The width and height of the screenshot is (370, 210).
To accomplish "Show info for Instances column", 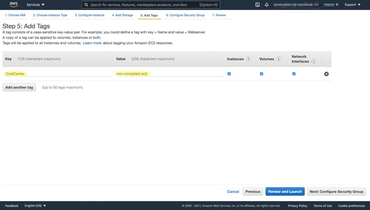I will (x=248, y=59).
